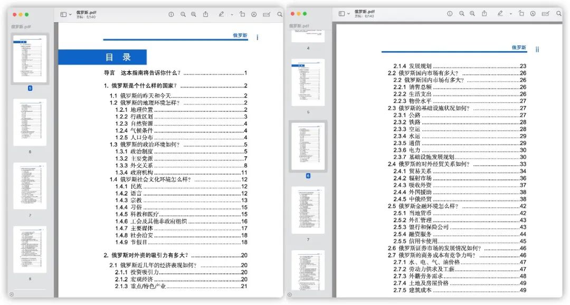The width and height of the screenshot is (570, 305).
Task: Click the search magnifier in right window
Action: 559,13
